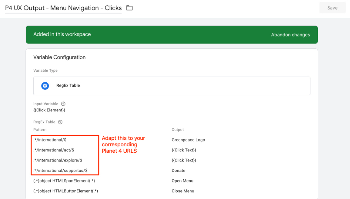Click Abandon changes in green banner
This screenshot has width=350, height=199.
290,35
